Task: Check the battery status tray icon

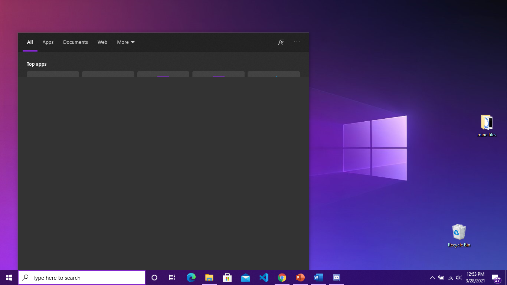Action: pyautogui.click(x=441, y=278)
